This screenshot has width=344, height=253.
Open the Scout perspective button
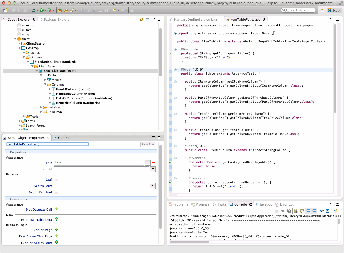pyautogui.click(x=334, y=10)
